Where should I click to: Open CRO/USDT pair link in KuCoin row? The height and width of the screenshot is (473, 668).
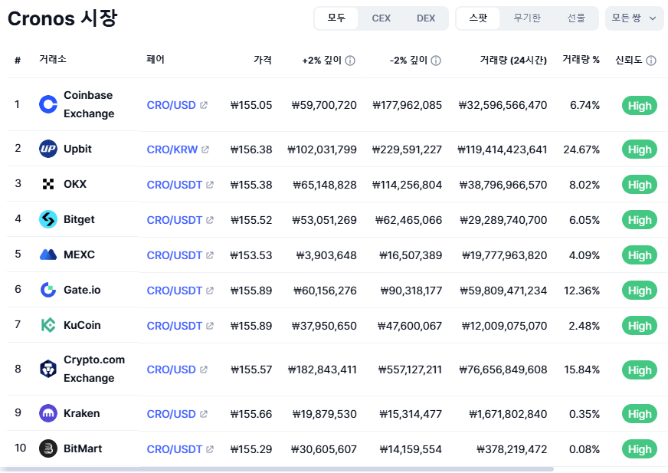(174, 326)
